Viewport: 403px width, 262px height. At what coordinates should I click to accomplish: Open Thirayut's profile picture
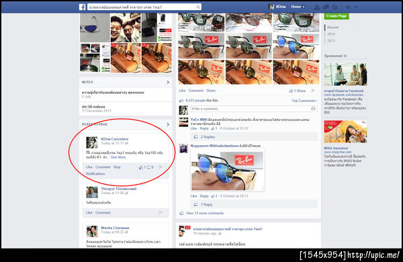[92, 192]
